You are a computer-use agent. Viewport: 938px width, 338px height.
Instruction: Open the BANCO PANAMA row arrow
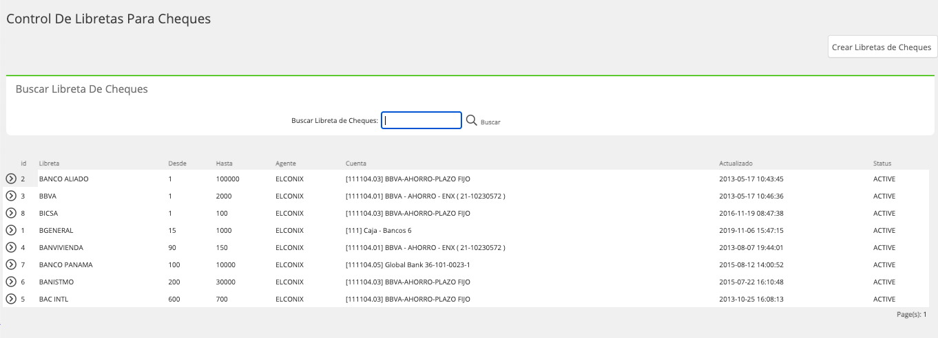(11, 264)
